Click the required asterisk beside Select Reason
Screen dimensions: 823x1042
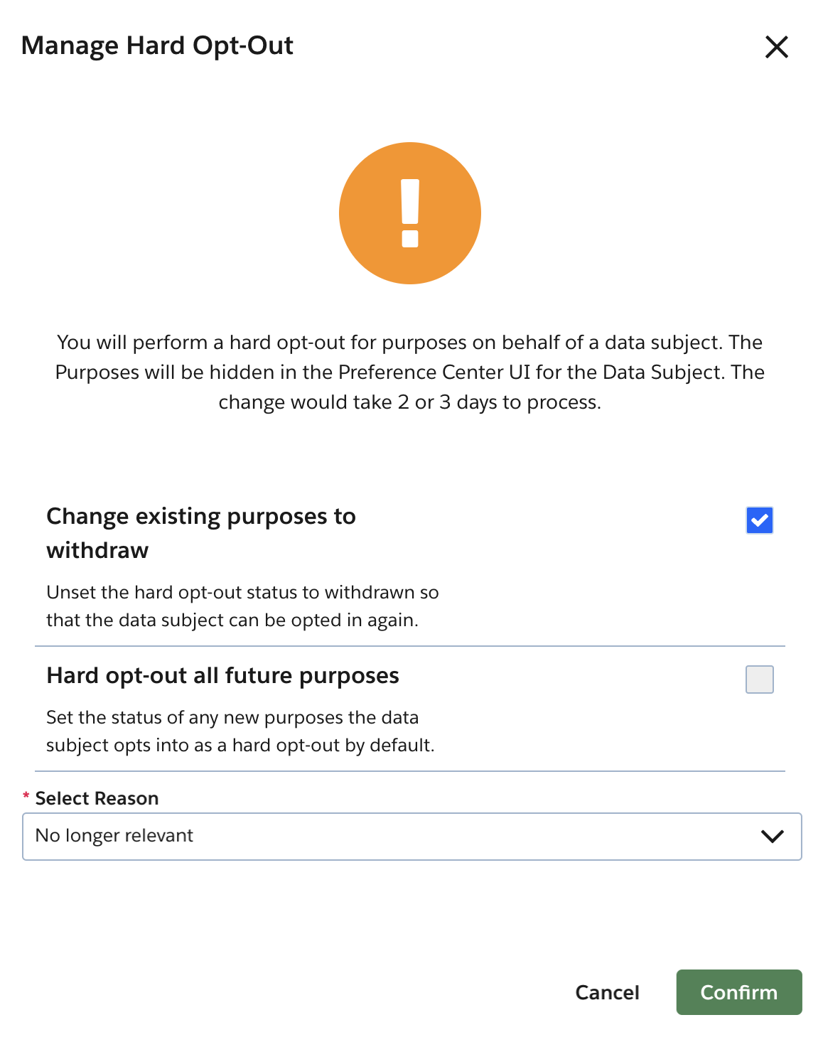26,797
